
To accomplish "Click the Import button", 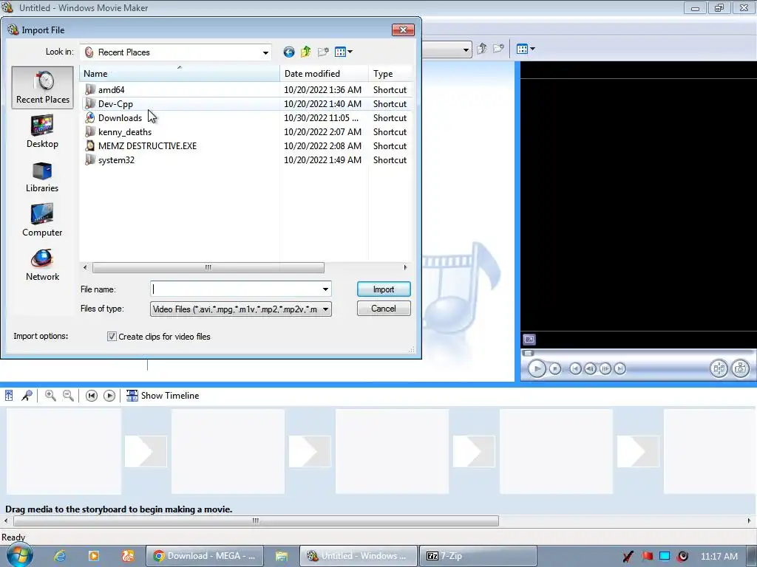I will click(x=384, y=289).
